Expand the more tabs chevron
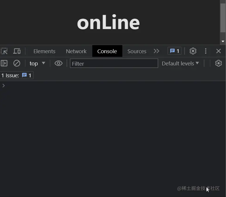226x197 pixels. tap(157, 51)
